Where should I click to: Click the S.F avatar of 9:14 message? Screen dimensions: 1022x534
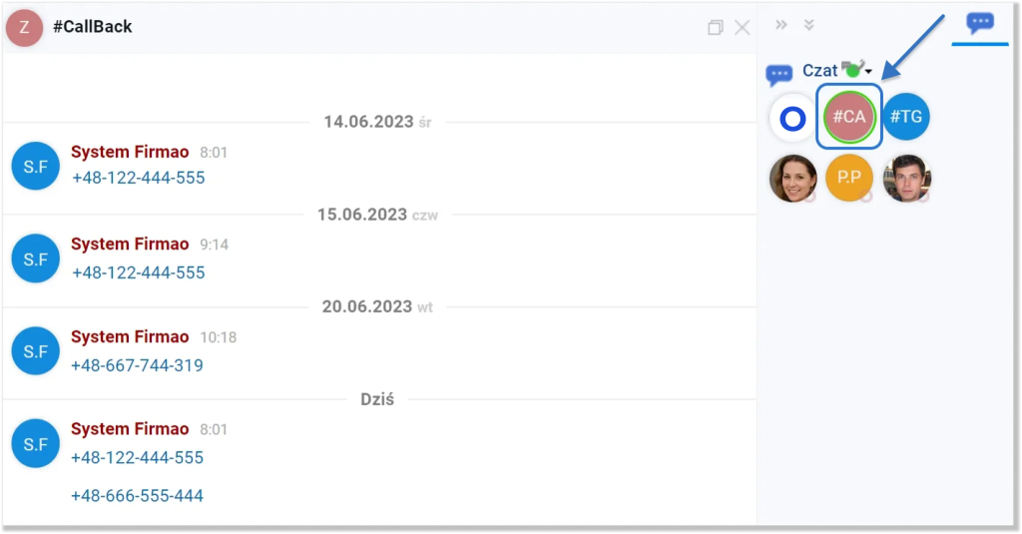coord(36,259)
